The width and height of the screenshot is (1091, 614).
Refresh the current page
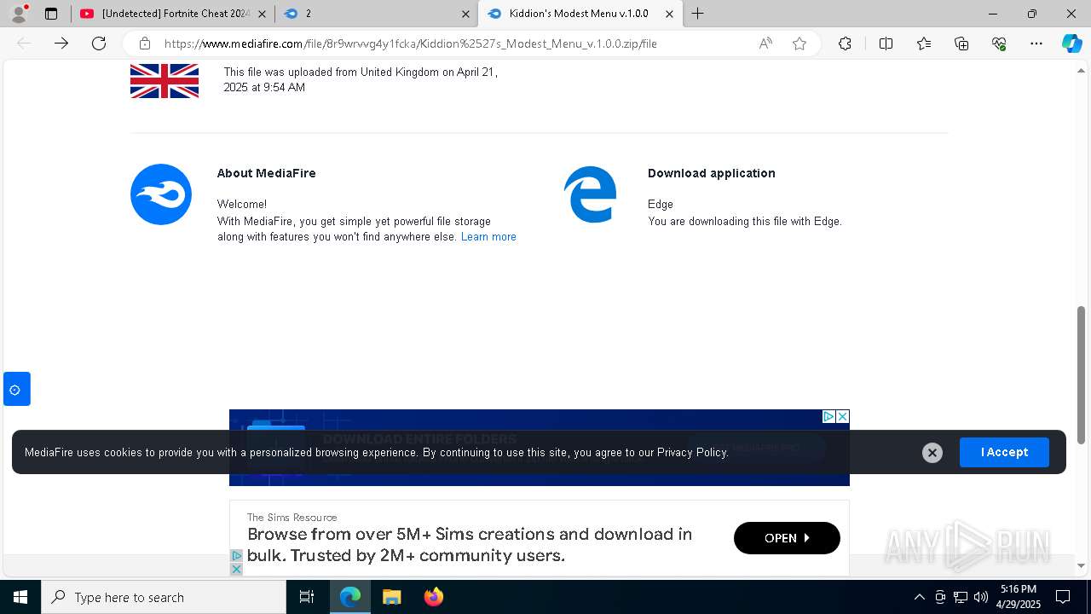[99, 43]
